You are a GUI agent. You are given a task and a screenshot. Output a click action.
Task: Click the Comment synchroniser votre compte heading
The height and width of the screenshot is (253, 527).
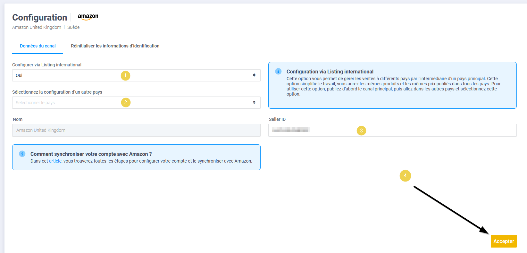tap(91, 154)
